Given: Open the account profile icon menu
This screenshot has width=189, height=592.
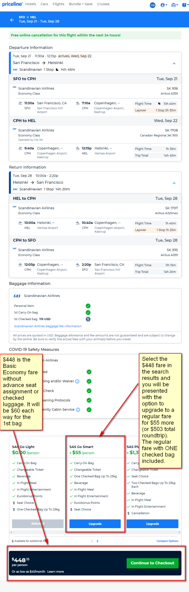Looking at the screenshot, I should [x=164, y=5].
